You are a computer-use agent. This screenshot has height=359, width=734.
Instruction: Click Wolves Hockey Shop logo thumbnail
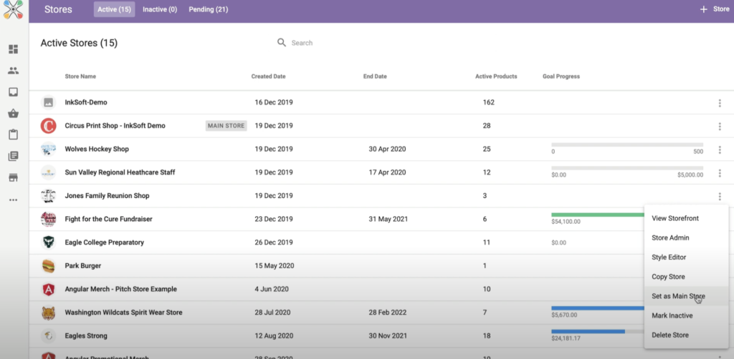coord(48,149)
